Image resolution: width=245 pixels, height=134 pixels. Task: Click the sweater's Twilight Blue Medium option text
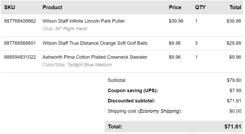point(89,65)
